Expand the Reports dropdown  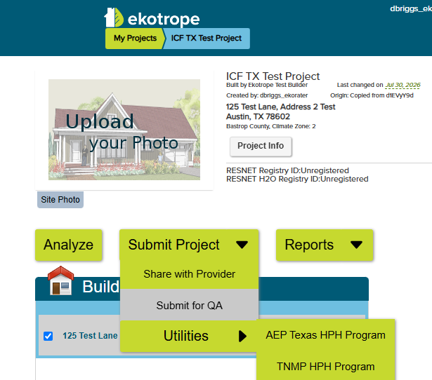tap(325, 245)
